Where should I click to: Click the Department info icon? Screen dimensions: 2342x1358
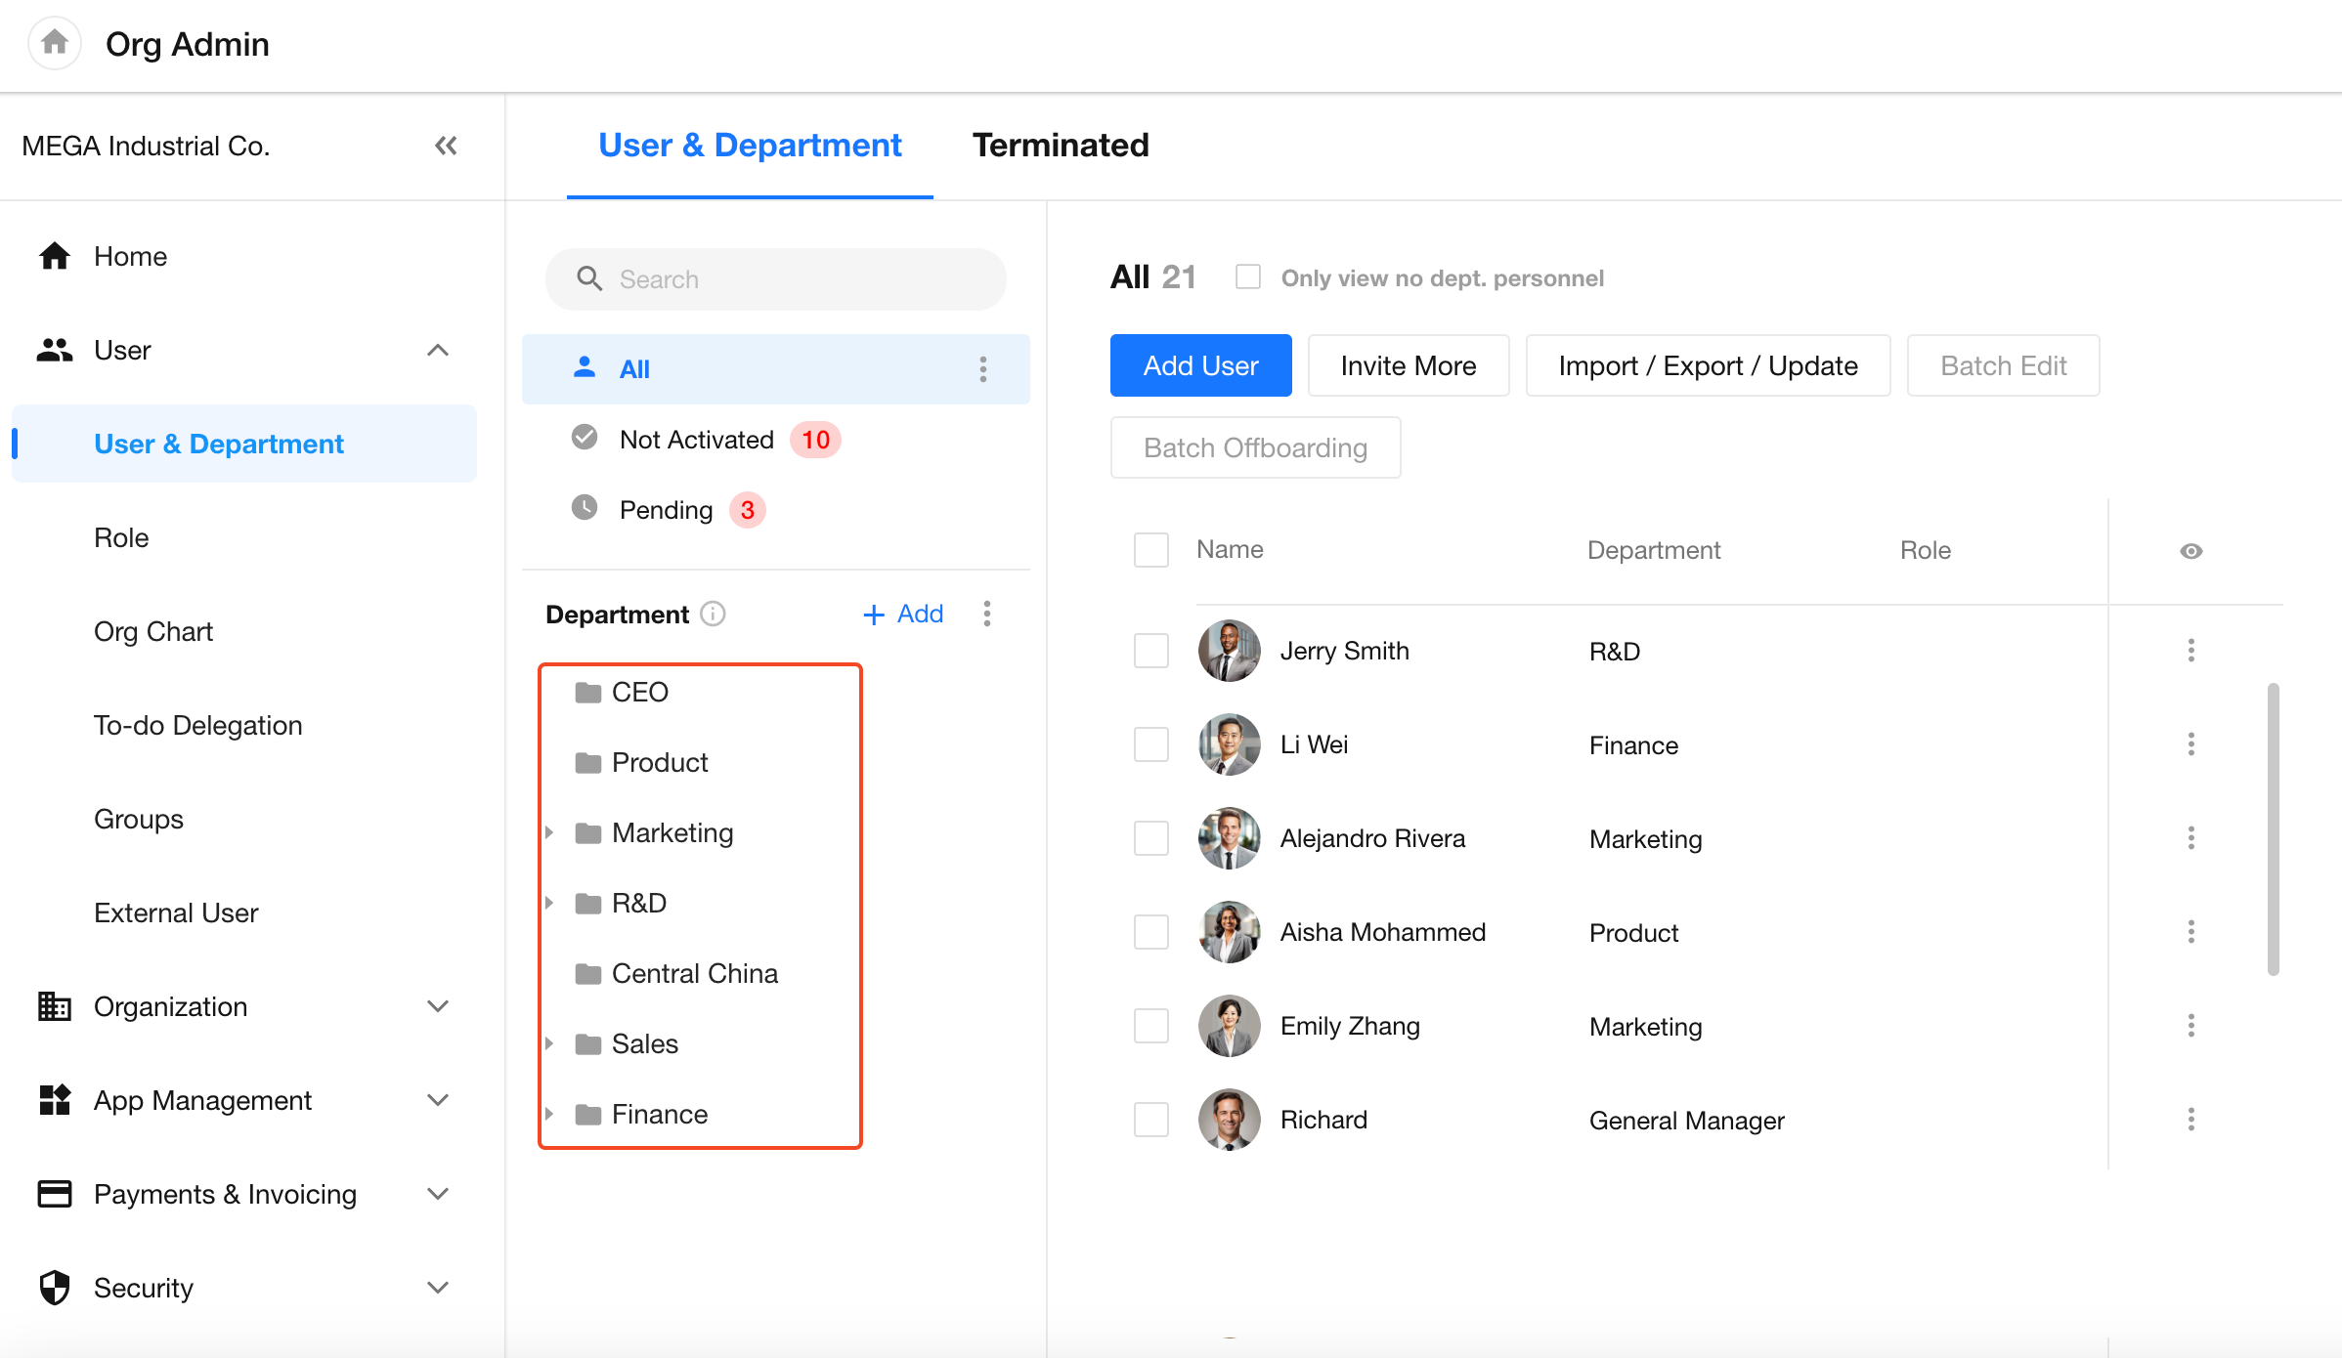(x=714, y=614)
